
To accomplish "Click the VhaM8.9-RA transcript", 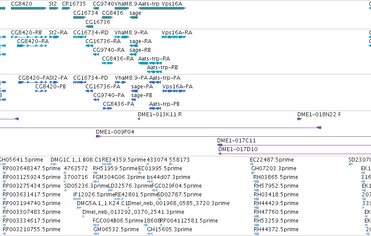I will coord(122,37).
